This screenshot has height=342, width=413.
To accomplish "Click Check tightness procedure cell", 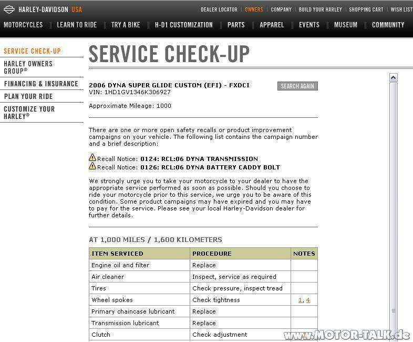I will pyautogui.click(x=240, y=300).
